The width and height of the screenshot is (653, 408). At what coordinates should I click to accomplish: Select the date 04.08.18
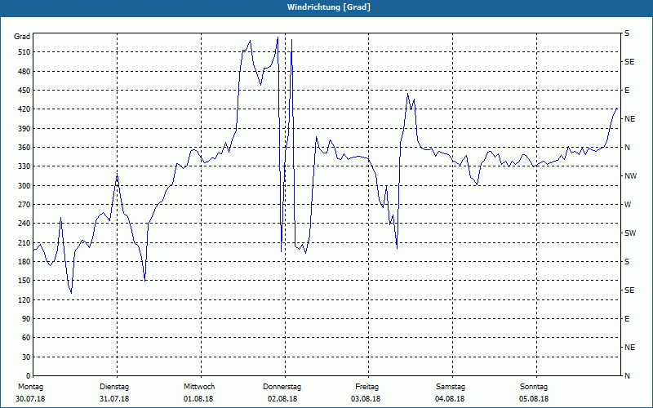[450, 399]
